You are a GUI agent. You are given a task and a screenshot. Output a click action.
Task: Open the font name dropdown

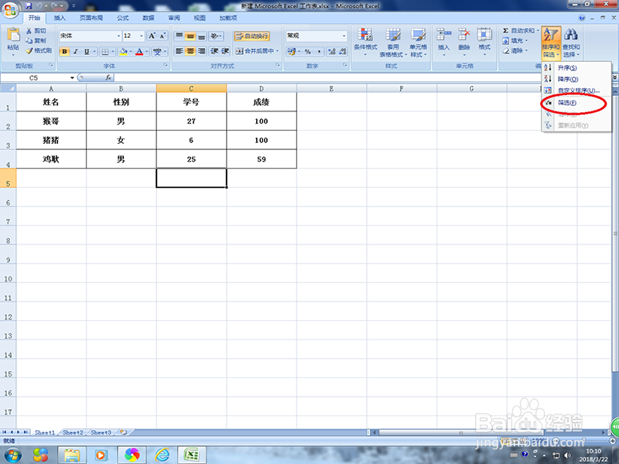(x=118, y=36)
